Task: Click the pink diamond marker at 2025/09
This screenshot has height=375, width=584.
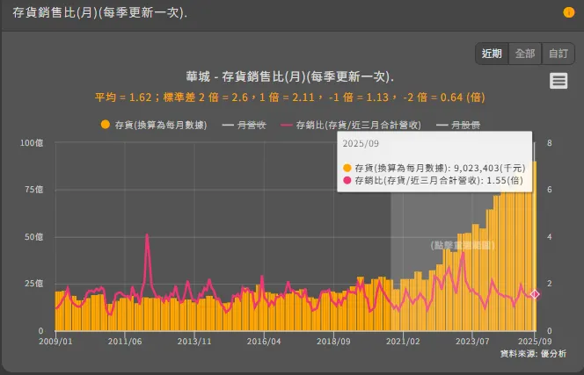Action: coord(535,294)
